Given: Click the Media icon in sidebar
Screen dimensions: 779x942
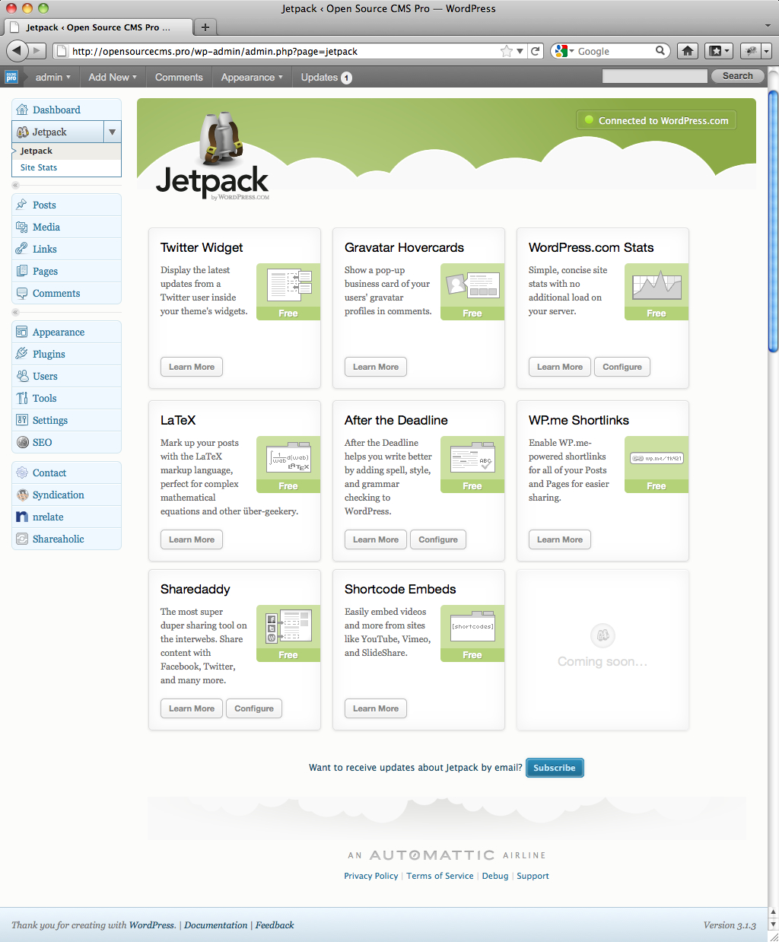Looking at the screenshot, I should pos(22,227).
